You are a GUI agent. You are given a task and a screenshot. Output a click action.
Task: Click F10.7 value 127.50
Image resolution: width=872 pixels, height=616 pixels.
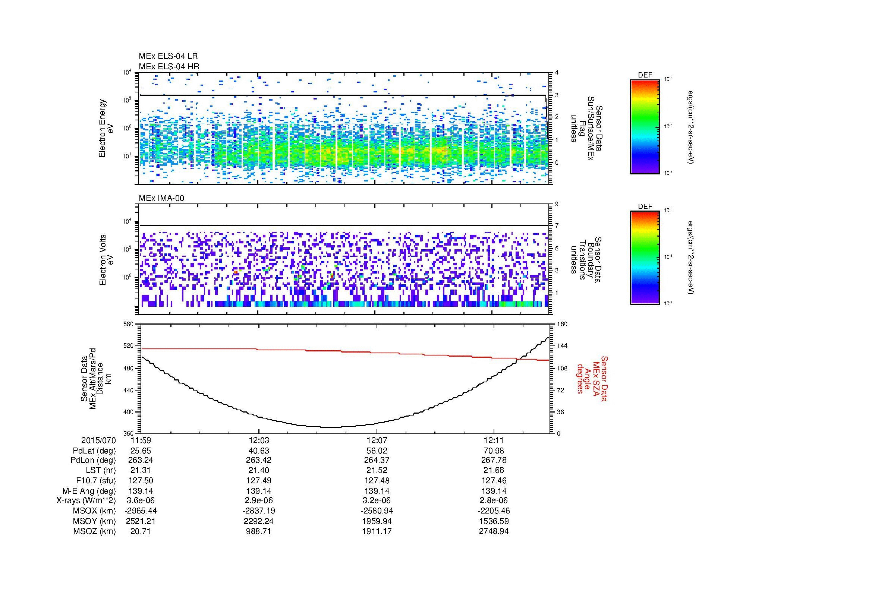pos(141,480)
